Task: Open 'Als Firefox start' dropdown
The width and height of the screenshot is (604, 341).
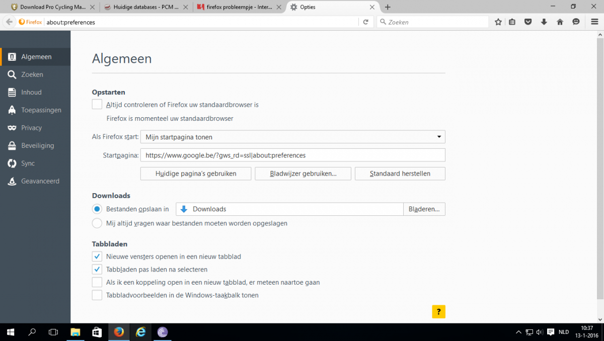Action: [x=293, y=137]
